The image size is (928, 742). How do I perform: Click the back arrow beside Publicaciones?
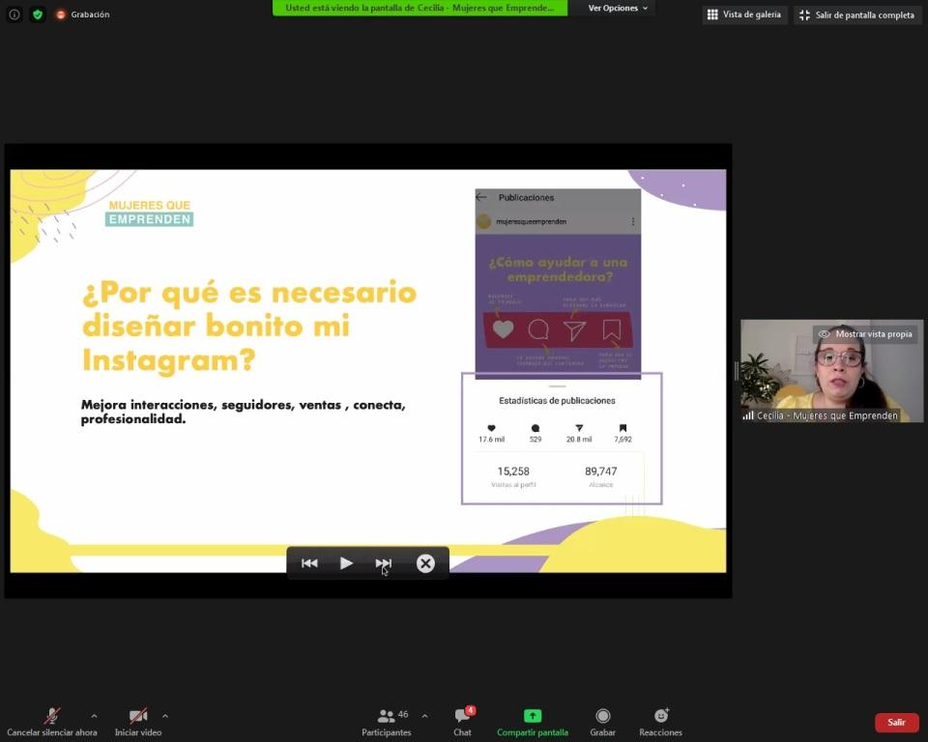[481, 197]
